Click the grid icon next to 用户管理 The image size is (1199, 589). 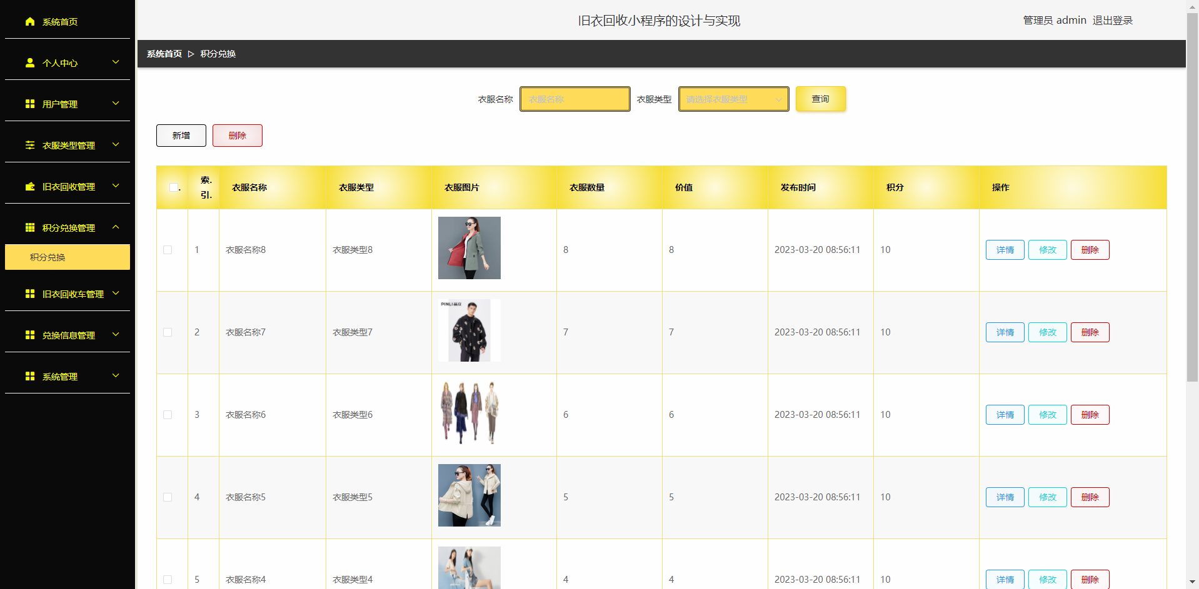click(30, 104)
